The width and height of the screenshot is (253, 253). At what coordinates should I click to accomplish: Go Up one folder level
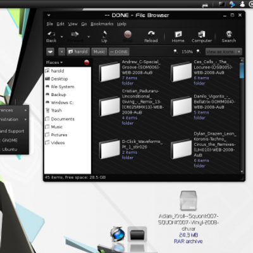(104, 37)
